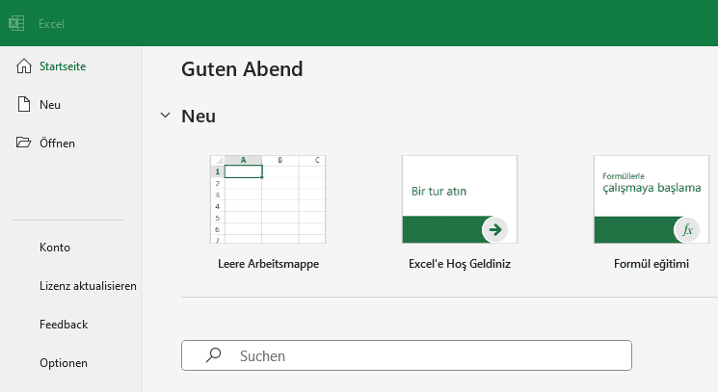Open the Feedback page
Viewport: 718px width, 392px height.
pyautogui.click(x=64, y=325)
